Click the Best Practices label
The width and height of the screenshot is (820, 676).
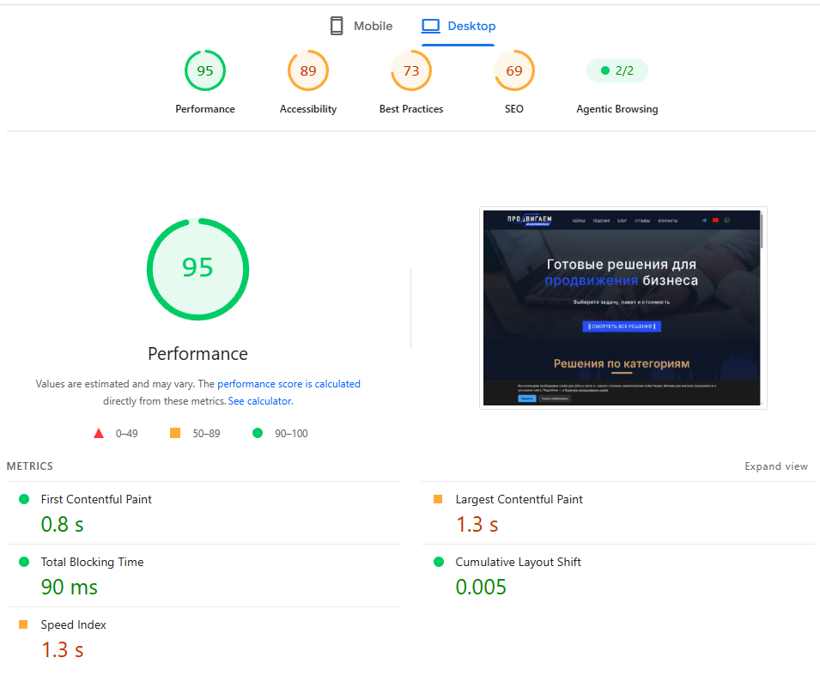[x=411, y=109]
